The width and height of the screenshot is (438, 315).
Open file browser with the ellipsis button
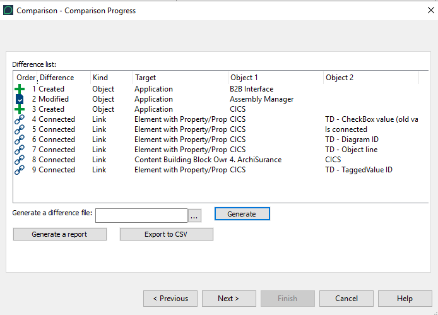194,216
